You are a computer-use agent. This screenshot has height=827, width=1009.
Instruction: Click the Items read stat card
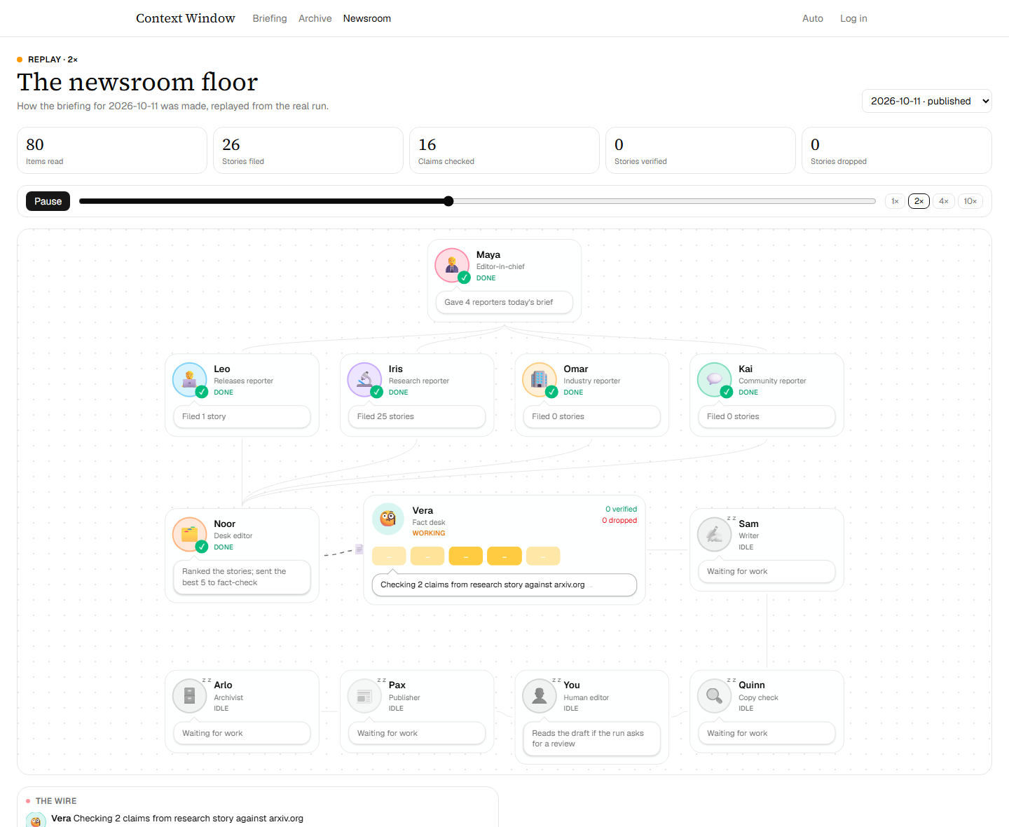coord(112,150)
